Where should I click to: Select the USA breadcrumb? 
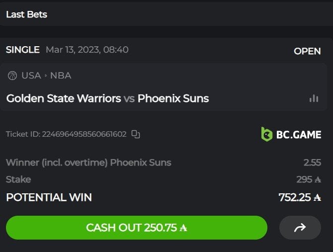[x=31, y=76]
